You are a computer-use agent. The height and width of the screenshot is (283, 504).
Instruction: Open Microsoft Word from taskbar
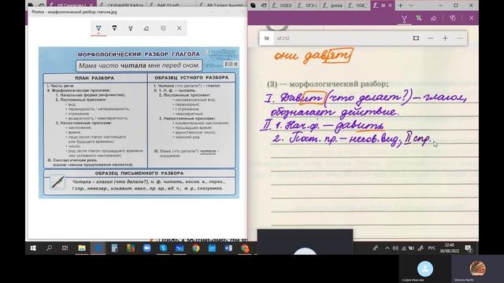coord(228,248)
